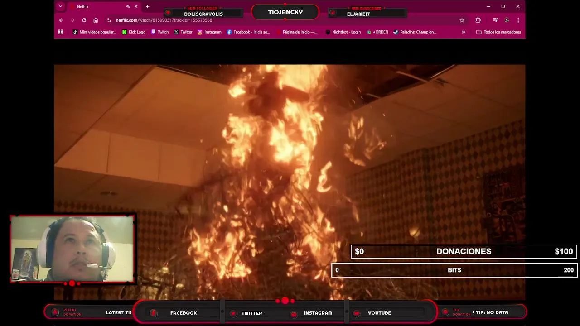This screenshot has height=326, width=580.
Task: Click the 'TIP: NO DATA' text
Action: [492, 312]
